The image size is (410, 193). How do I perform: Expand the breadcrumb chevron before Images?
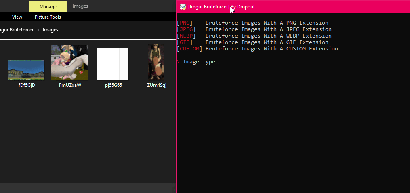tap(38, 30)
